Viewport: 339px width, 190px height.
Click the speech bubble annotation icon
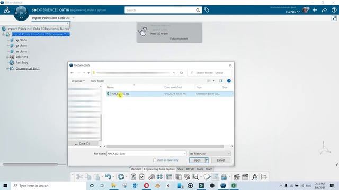pos(207,177)
